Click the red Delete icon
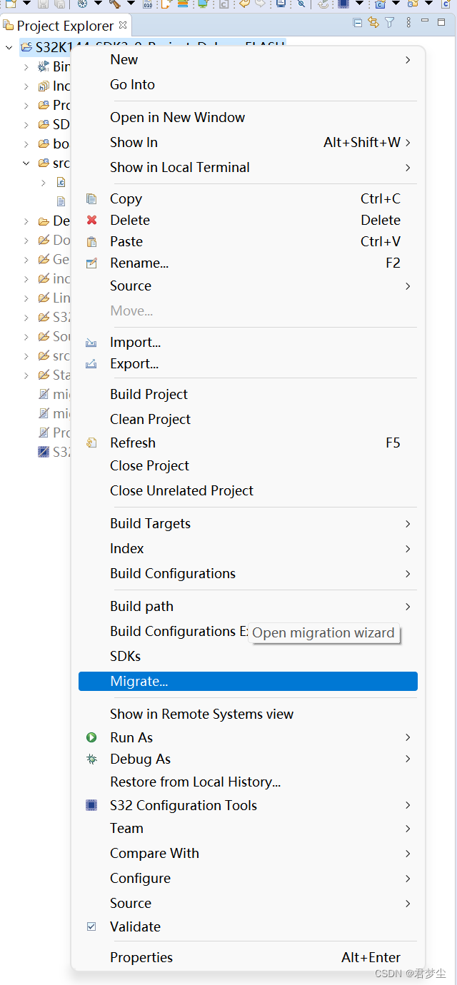 tap(91, 220)
